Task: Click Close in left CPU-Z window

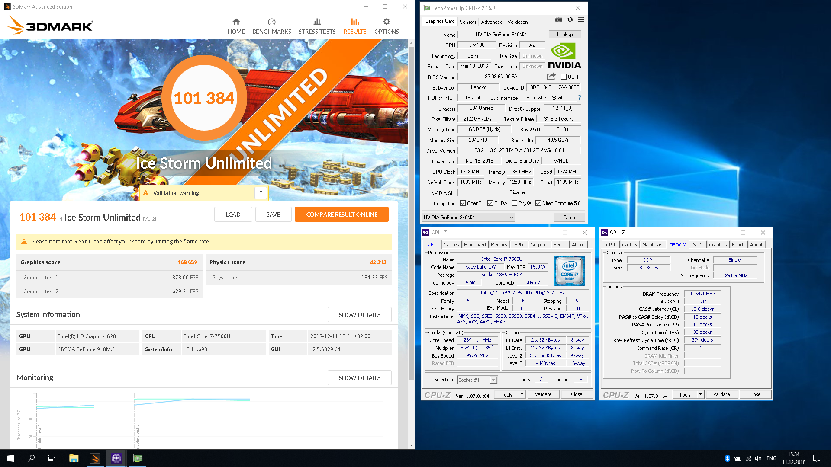Action: (x=577, y=394)
